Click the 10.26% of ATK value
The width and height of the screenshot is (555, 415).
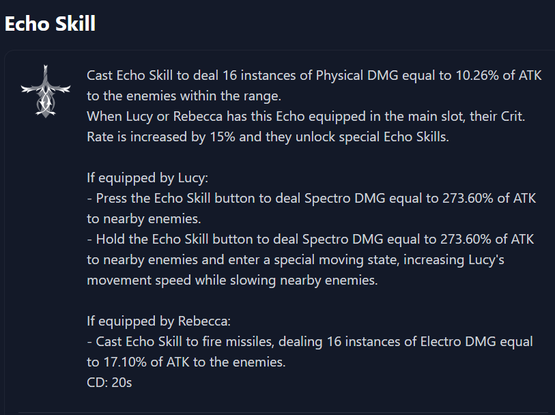pos(498,75)
